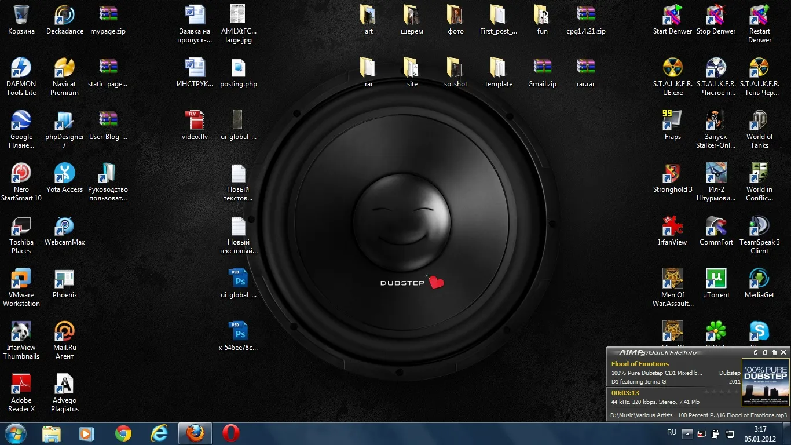This screenshot has height=445, width=791.
Task: Open the taskbar clock showing 3:17
Action: [x=760, y=433]
